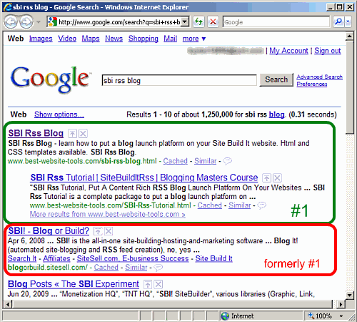Click the browser Back arrow button
The image size is (357, 322).
(x=11, y=22)
